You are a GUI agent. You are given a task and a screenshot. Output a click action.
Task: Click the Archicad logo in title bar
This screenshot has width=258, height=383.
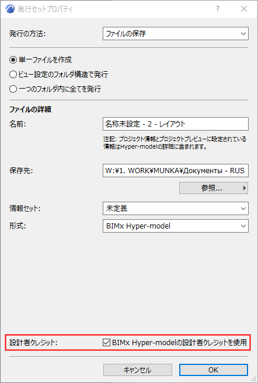pyautogui.click(x=11, y=9)
